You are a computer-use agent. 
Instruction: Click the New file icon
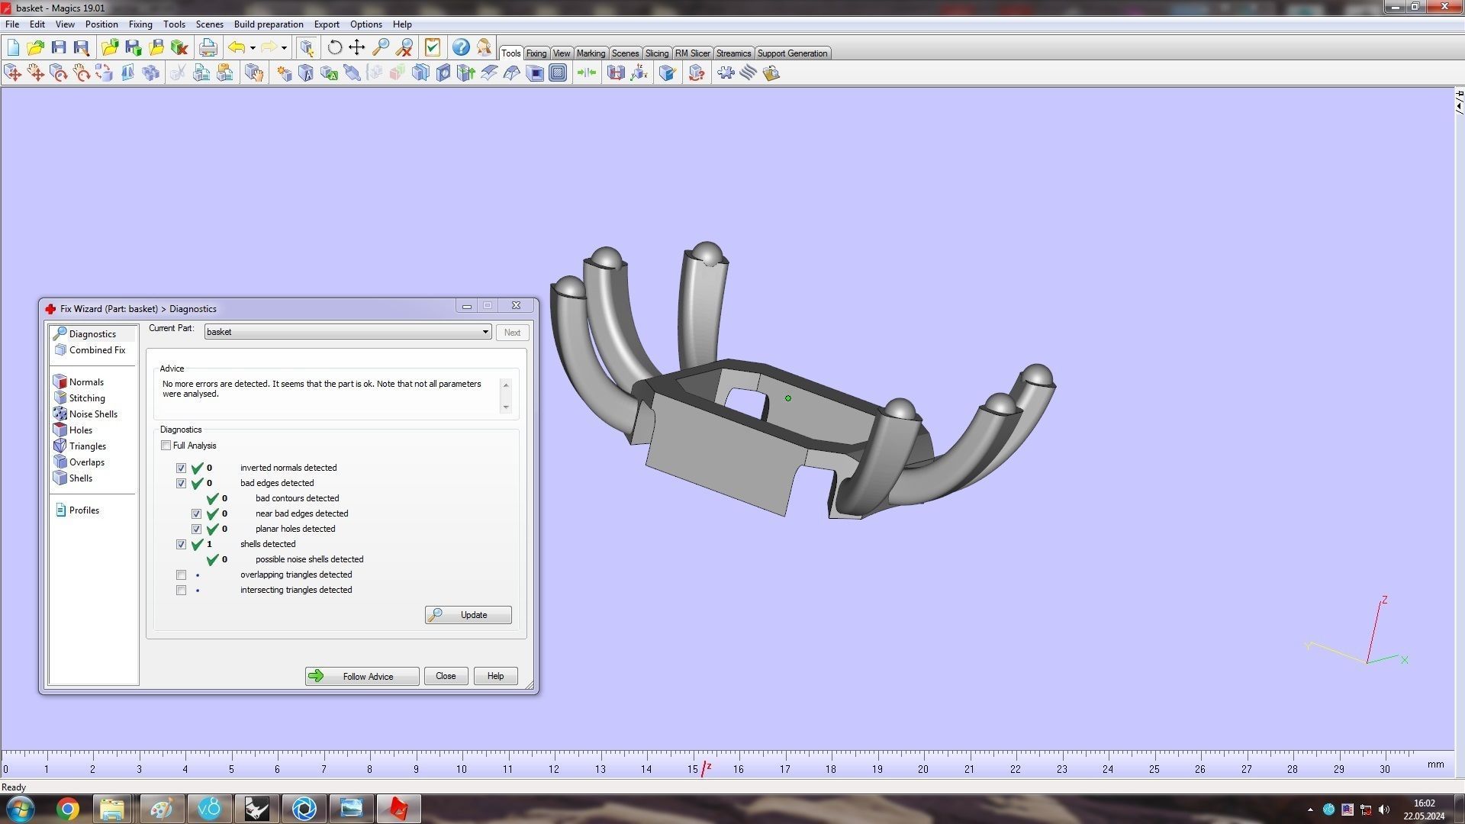13,47
